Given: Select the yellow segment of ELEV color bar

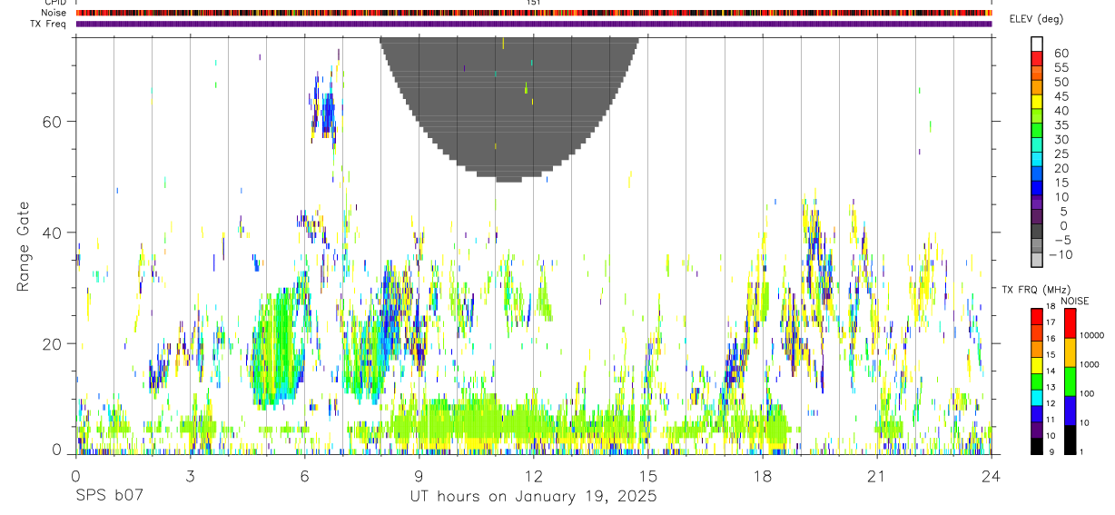Looking at the screenshot, I should pos(1037,103).
